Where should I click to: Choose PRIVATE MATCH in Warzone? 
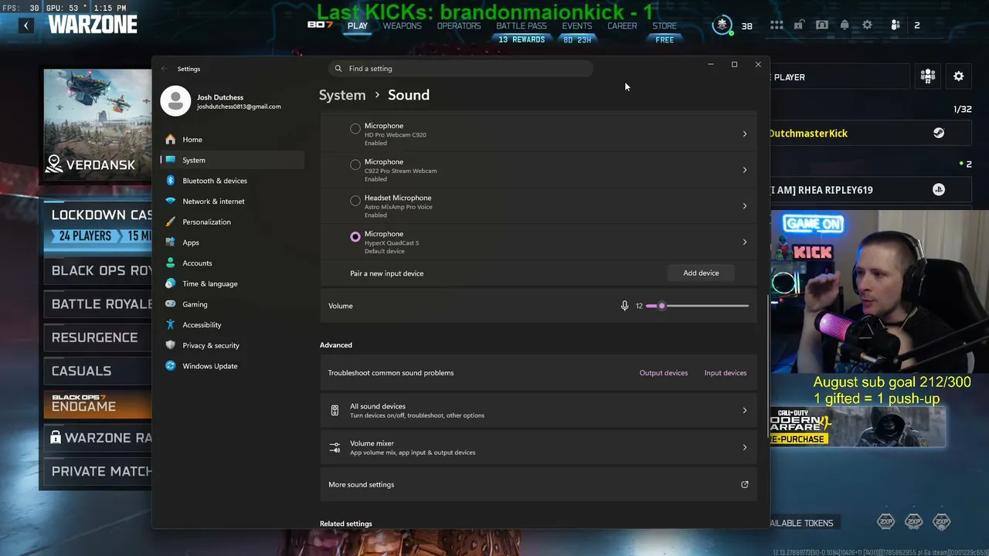click(98, 471)
